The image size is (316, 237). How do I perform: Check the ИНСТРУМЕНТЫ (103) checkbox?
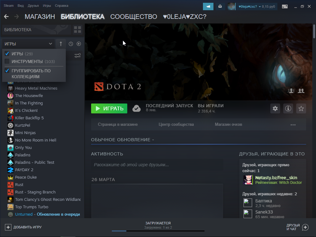7,61
